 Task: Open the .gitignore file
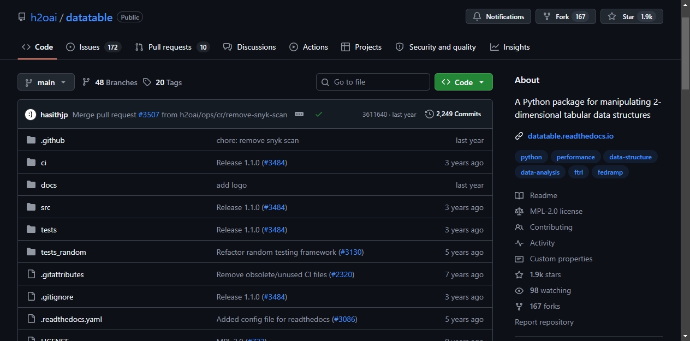(57, 297)
